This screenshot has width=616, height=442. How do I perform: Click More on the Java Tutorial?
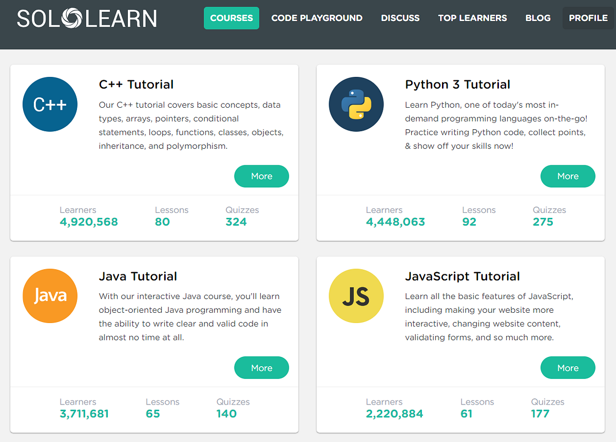[261, 368]
